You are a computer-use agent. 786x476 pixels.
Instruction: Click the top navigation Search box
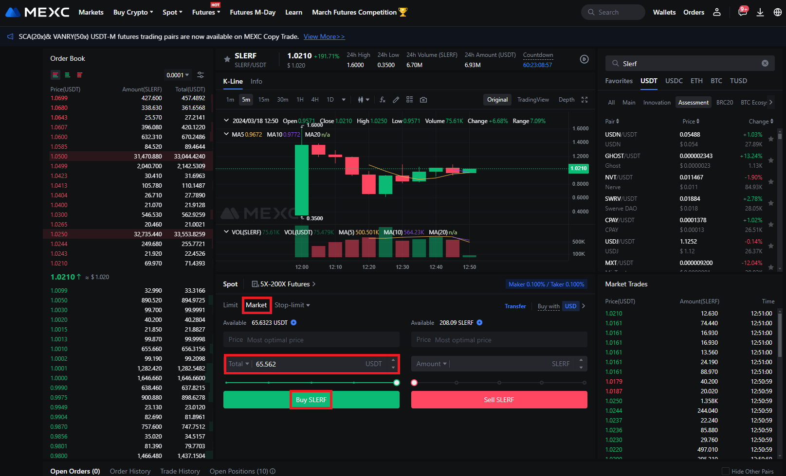613,12
